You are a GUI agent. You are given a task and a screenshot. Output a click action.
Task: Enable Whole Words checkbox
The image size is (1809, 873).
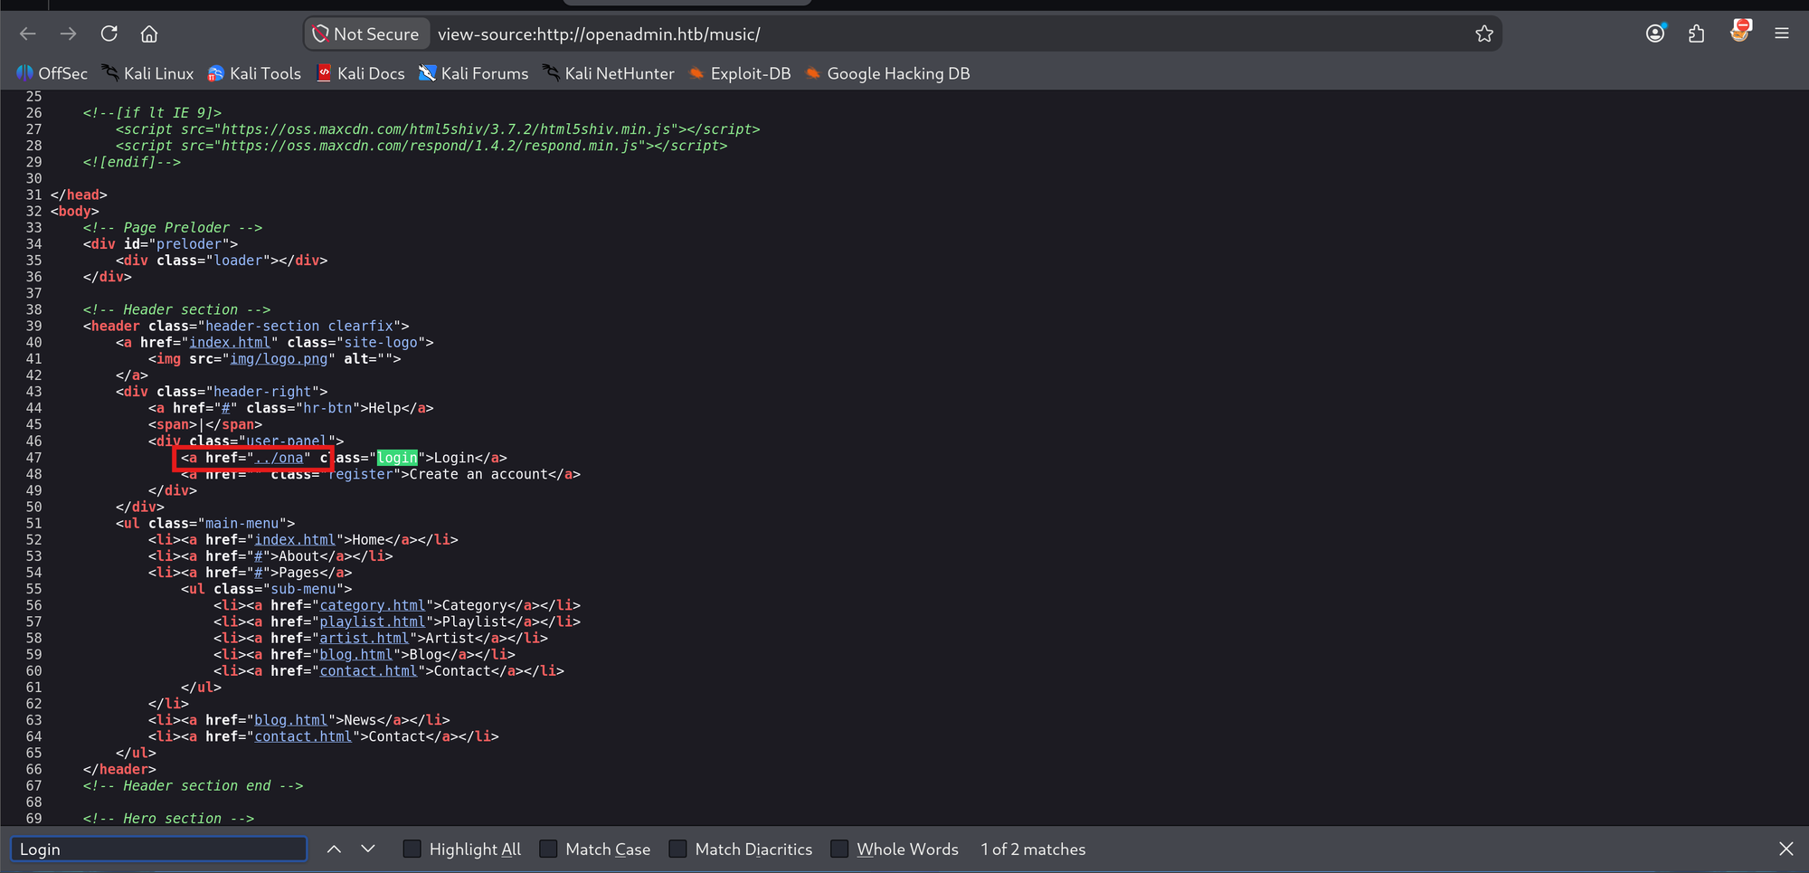(839, 849)
